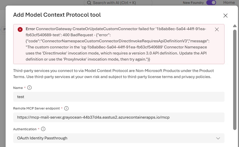The width and height of the screenshot is (239, 147).
Task: Expand chevron on OAuth Identity Passthrough field
Action: point(218,138)
